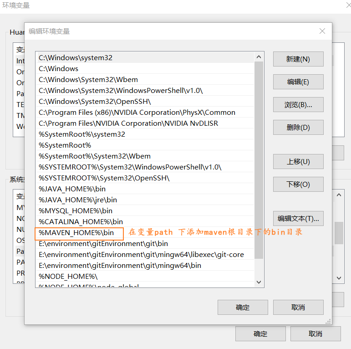Click the 新建(N) button
The image size is (351, 349).
pos(298,59)
